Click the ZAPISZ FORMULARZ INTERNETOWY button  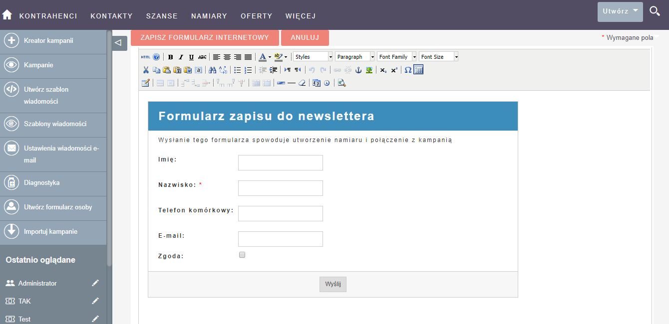pos(205,37)
